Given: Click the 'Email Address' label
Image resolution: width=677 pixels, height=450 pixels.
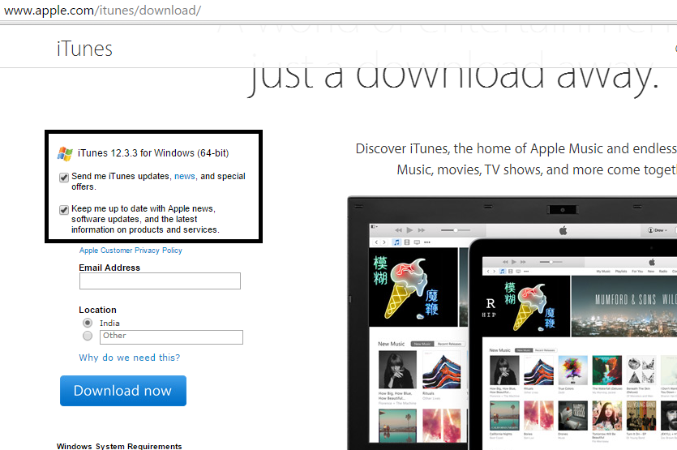Looking at the screenshot, I should tap(109, 268).
